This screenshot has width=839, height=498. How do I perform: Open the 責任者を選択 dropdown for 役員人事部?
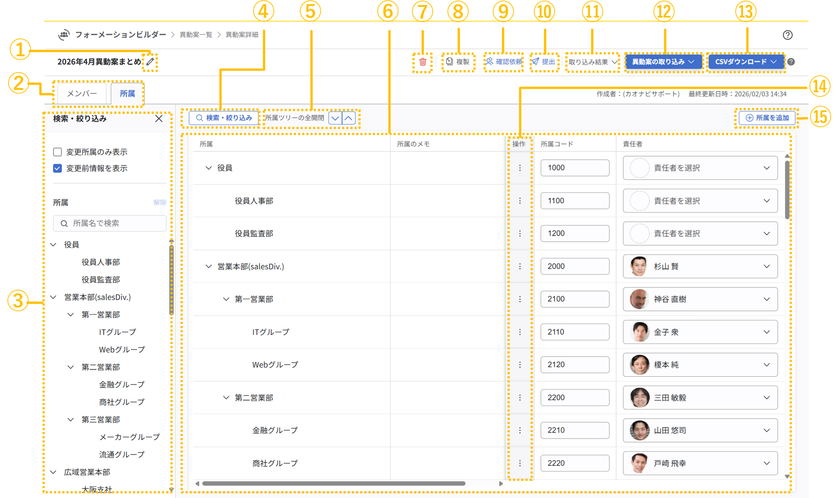[x=700, y=201]
